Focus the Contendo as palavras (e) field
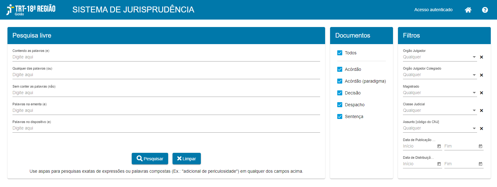497x187 pixels. click(166, 57)
